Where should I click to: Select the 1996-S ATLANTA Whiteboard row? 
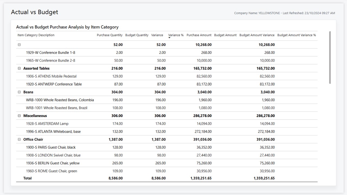pyautogui.click(x=53, y=132)
